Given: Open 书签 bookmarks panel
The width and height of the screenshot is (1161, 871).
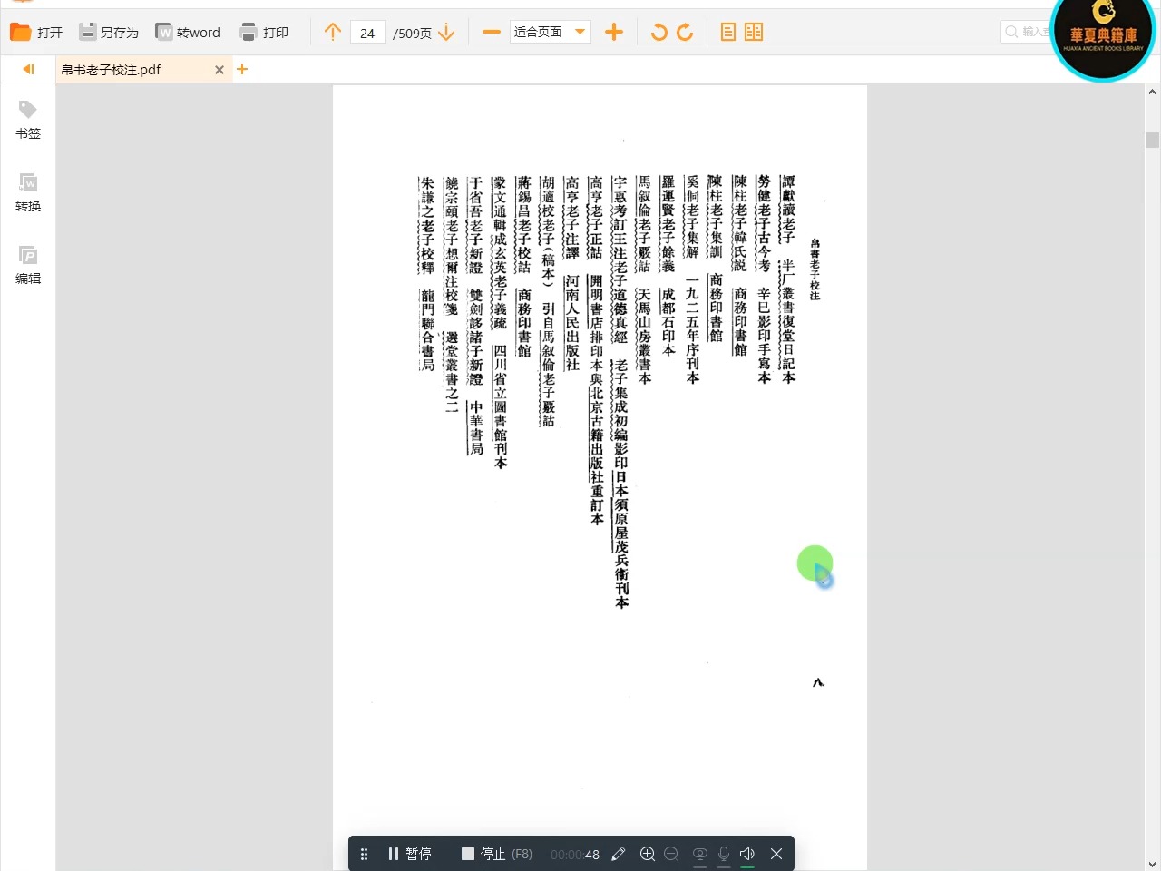Looking at the screenshot, I should click(x=28, y=120).
